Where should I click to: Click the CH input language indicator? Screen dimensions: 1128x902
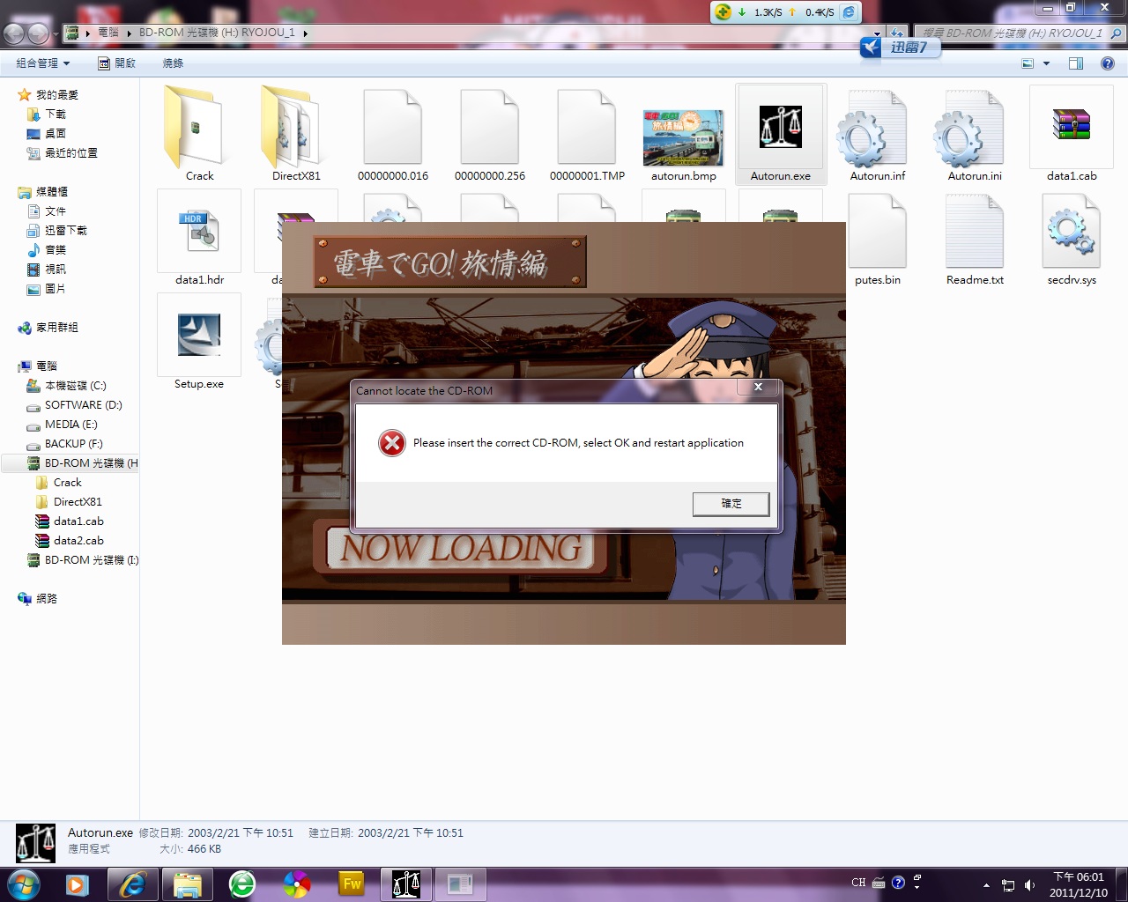(x=858, y=883)
